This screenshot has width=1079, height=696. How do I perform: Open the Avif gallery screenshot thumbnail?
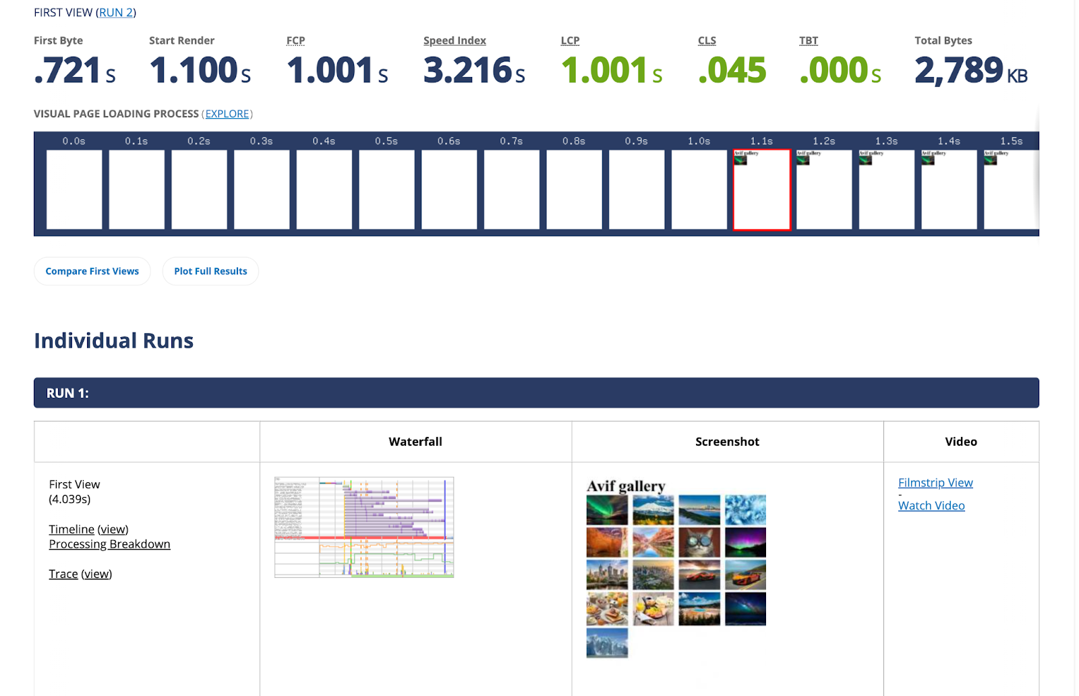point(676,568)
